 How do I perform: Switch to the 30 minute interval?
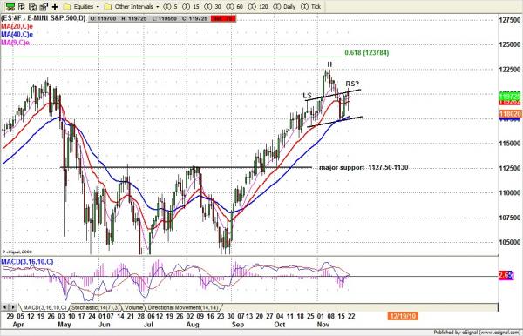tap(214, 7)
